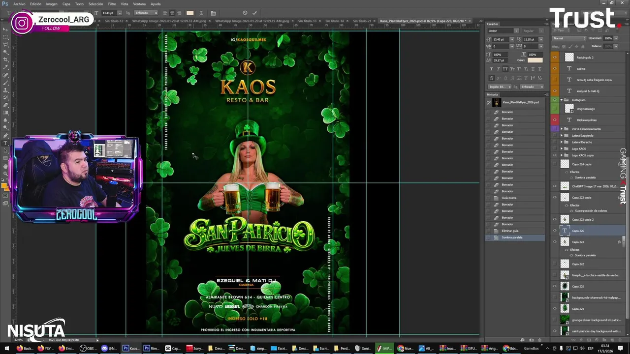Select the Brush tool

pos(5,83)
